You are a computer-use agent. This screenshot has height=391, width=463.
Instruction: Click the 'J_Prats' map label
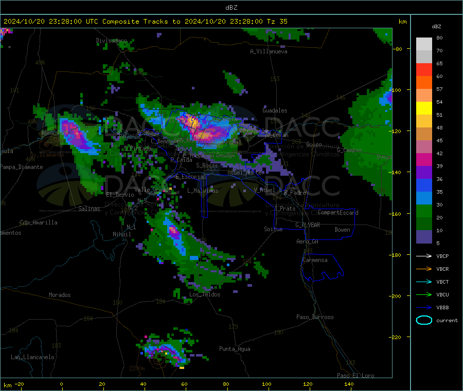click(285, 209)
